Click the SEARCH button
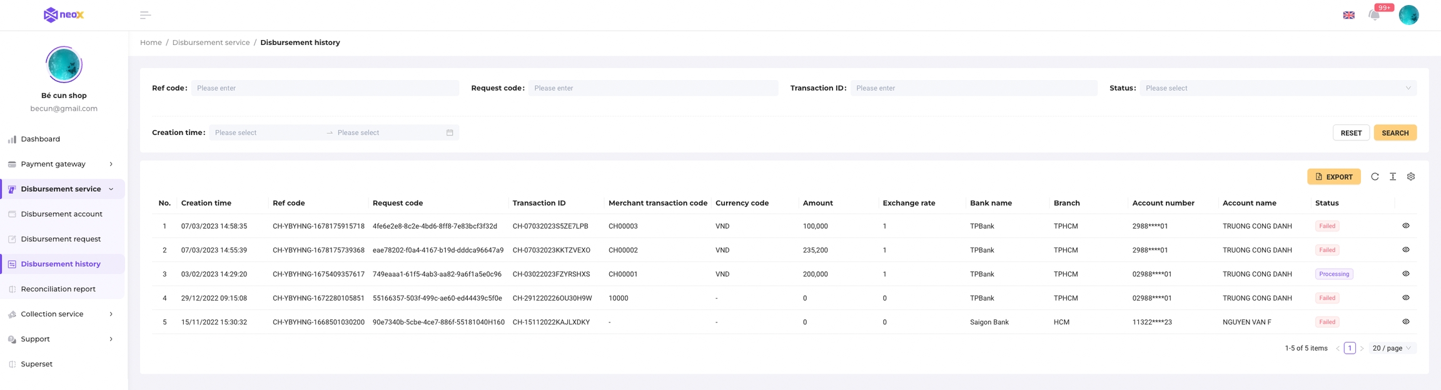1441x390 pixels. point(1395,132)
